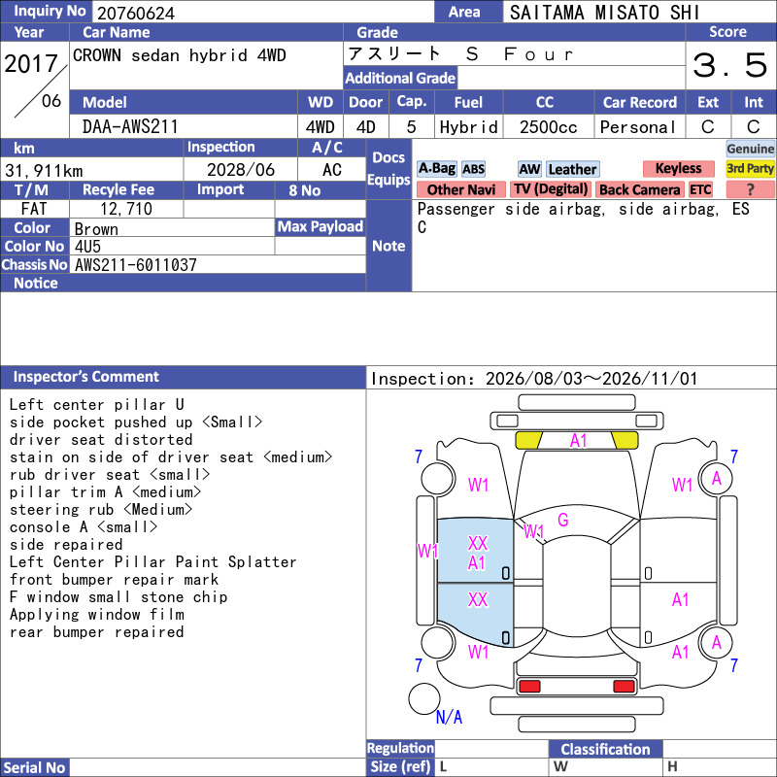
Task: Click the 2500cc engine value
Action: 548,127
